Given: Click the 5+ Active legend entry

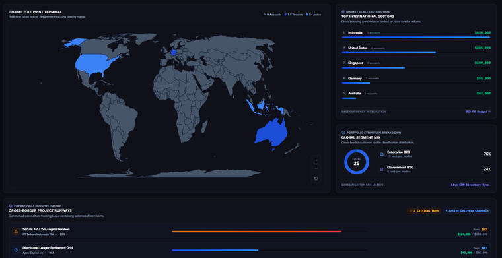Looking at the screenshot, I should (x=314, y=15).
